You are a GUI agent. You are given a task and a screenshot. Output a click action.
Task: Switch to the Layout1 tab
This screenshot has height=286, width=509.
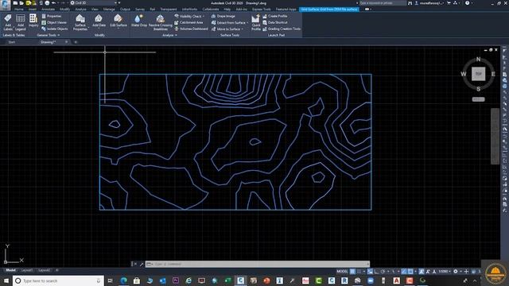tap(26, 270)
